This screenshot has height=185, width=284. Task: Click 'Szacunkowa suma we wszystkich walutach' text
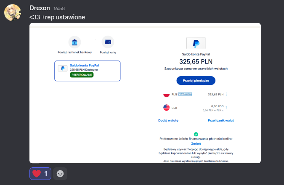coord(196,69)
